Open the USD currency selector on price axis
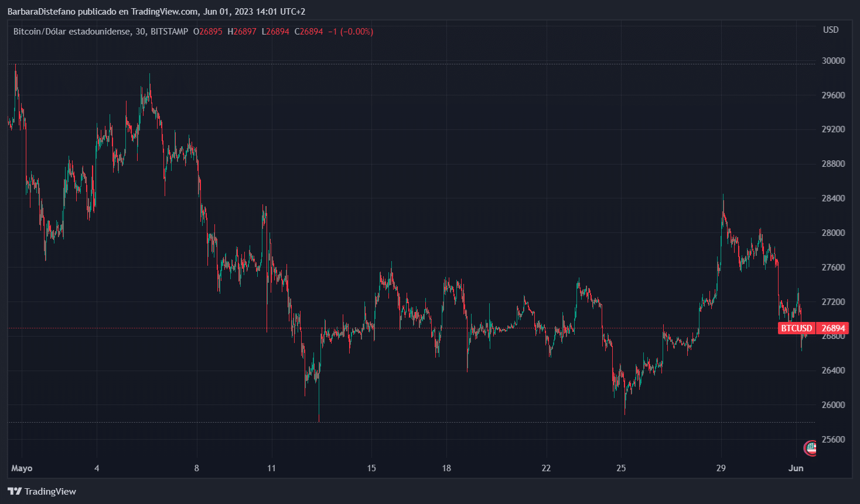 [831, 30]
